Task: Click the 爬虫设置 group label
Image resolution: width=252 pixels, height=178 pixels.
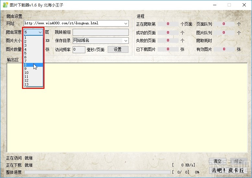Action: (x=14, y=16)
